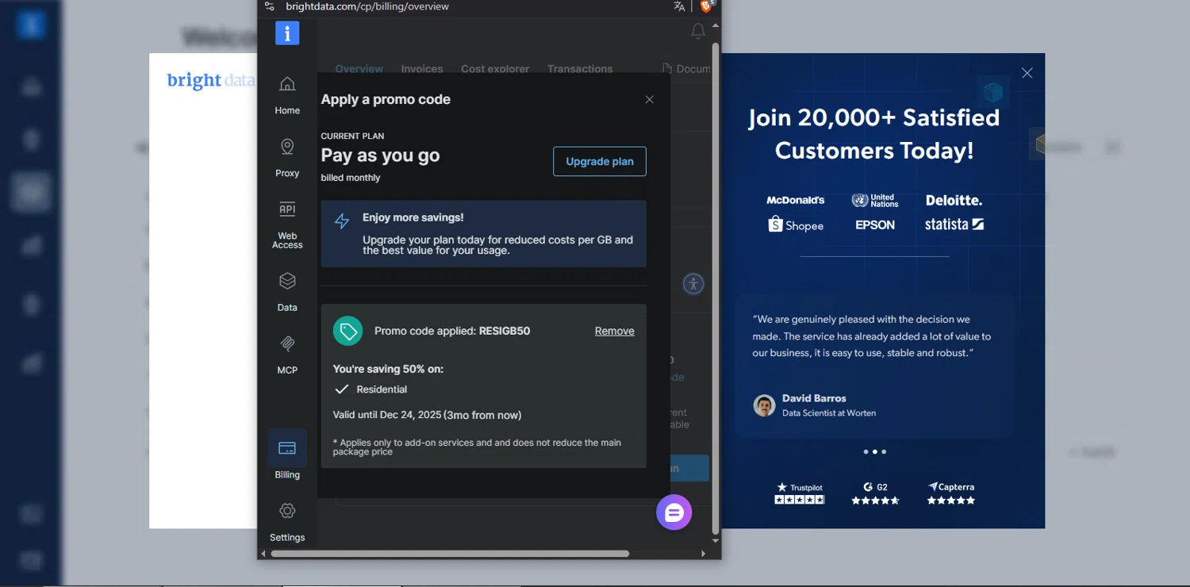Click the horizontal scrollbar thumb
Screen dimensions: 1190x587
(450, 554)
